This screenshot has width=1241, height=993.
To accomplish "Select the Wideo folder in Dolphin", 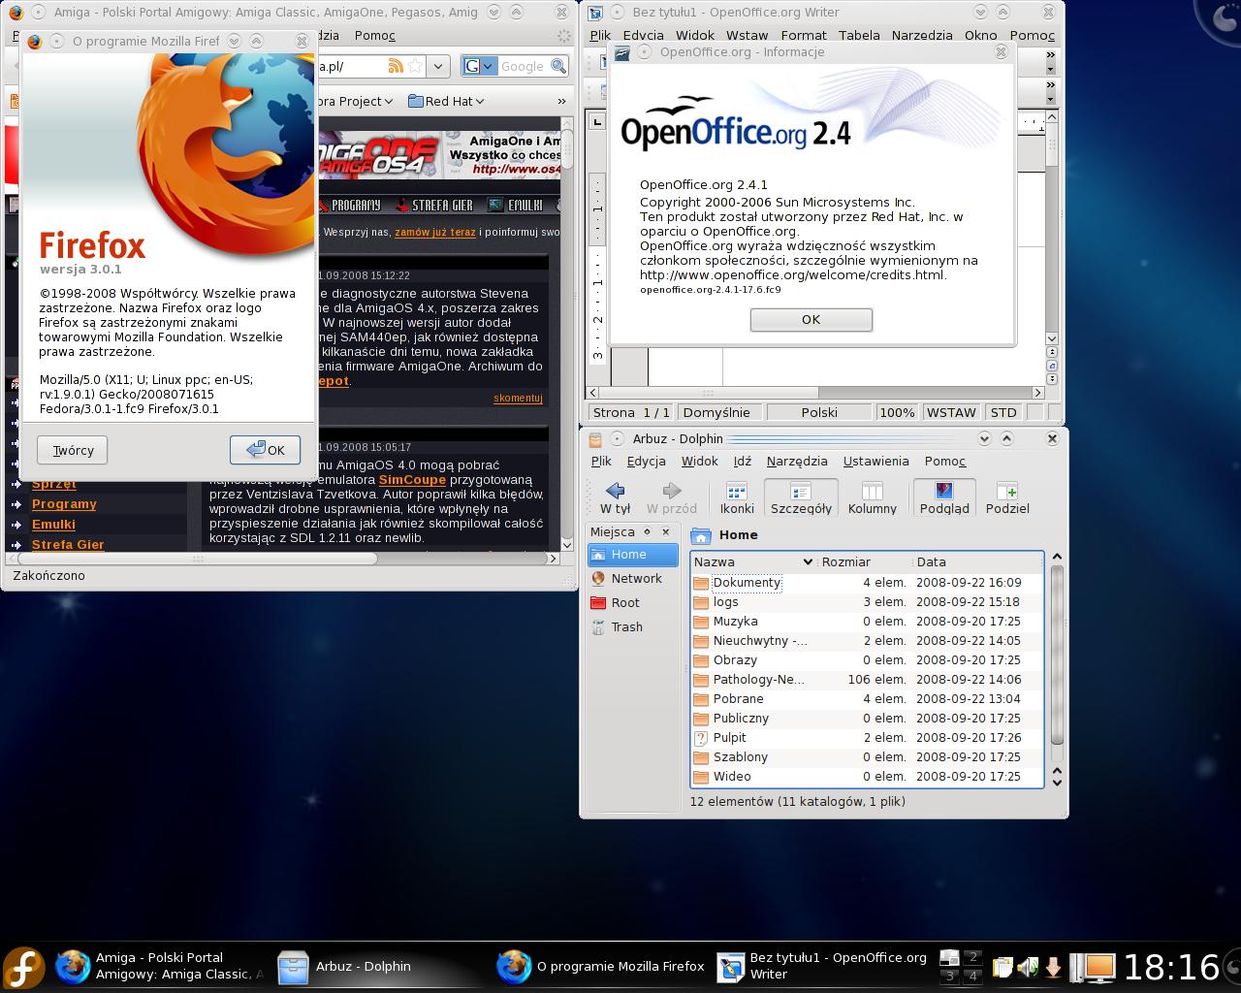I will 732,777.
